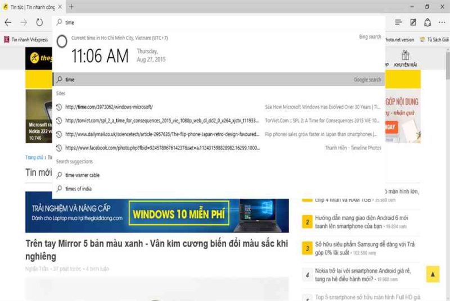This screenshot has height=301, width=450.
Task: Choose 'time warner cable' search suggestion
Action: (219, 175)
